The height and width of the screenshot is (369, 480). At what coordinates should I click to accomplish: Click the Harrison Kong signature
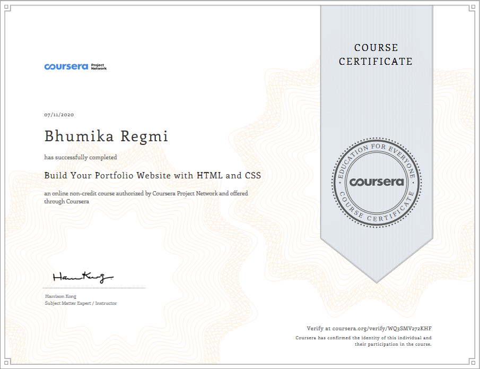pyautogui.click(x=83, y=277)
